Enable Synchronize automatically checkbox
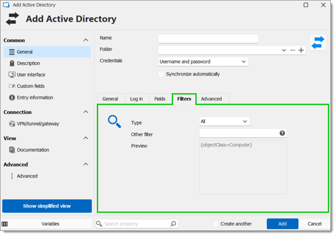The width and height of the screenshot is (336, 236). [161, 74]
